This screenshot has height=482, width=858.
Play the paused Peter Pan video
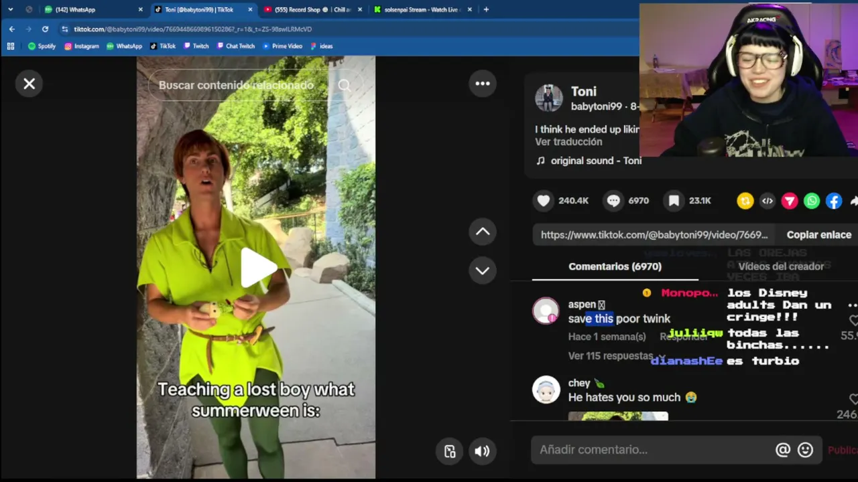click(257, 267)
